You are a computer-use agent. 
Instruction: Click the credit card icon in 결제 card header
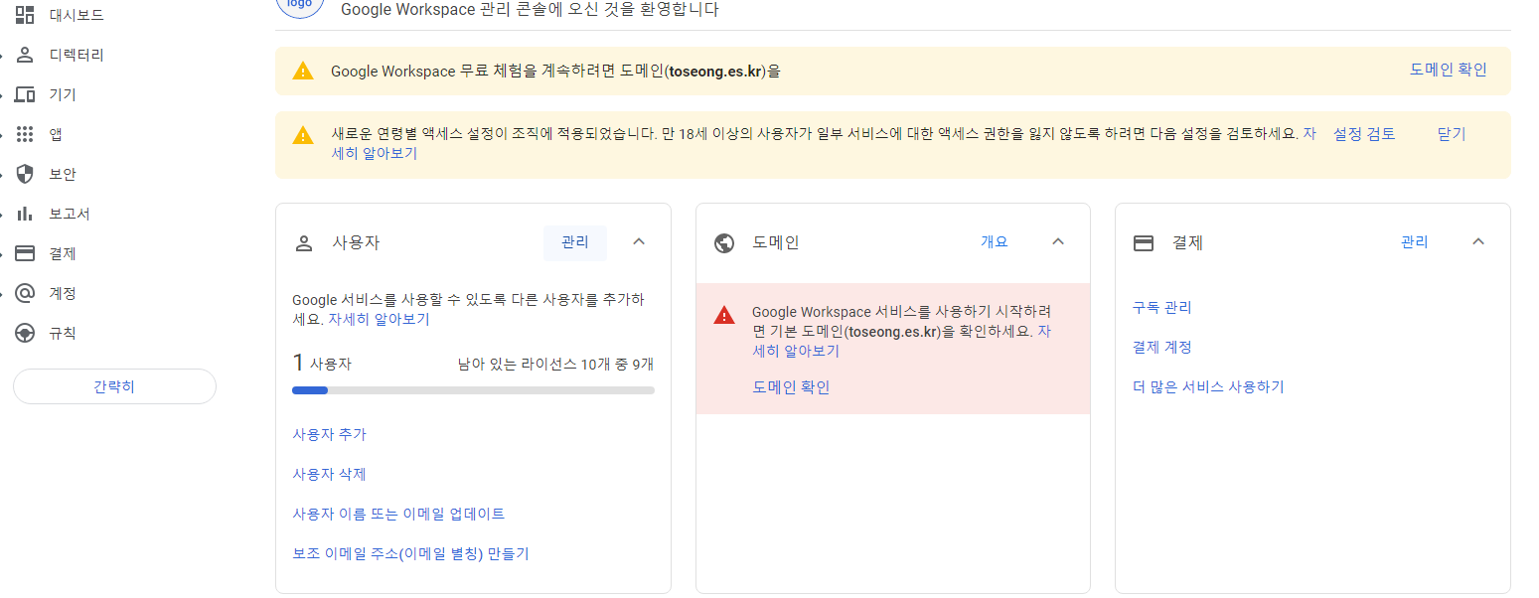tap(1144, 242)
